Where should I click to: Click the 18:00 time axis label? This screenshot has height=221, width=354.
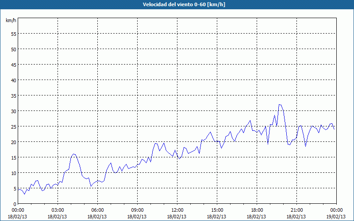257,210
